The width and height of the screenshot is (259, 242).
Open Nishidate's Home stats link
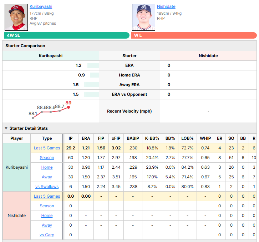click(47, 216)
